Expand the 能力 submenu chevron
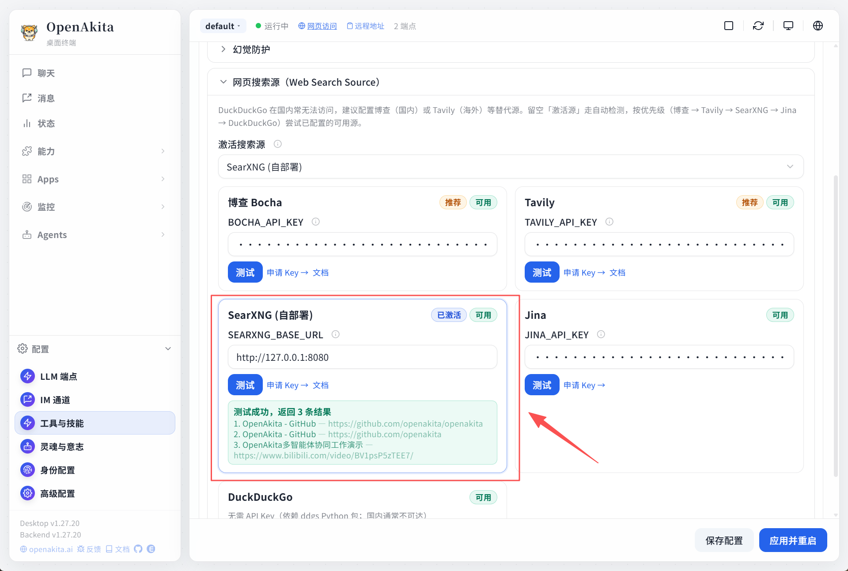Viewport: 848px width, 571px height. (163, 151)
